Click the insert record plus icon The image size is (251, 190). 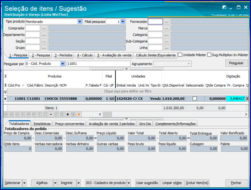40,114
